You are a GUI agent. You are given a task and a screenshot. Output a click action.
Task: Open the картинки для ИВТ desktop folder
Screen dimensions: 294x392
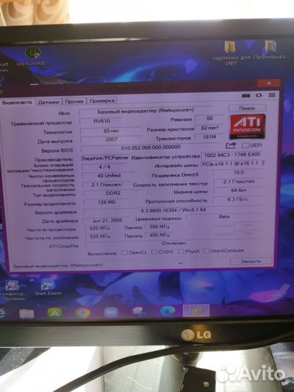coord(231,53)
